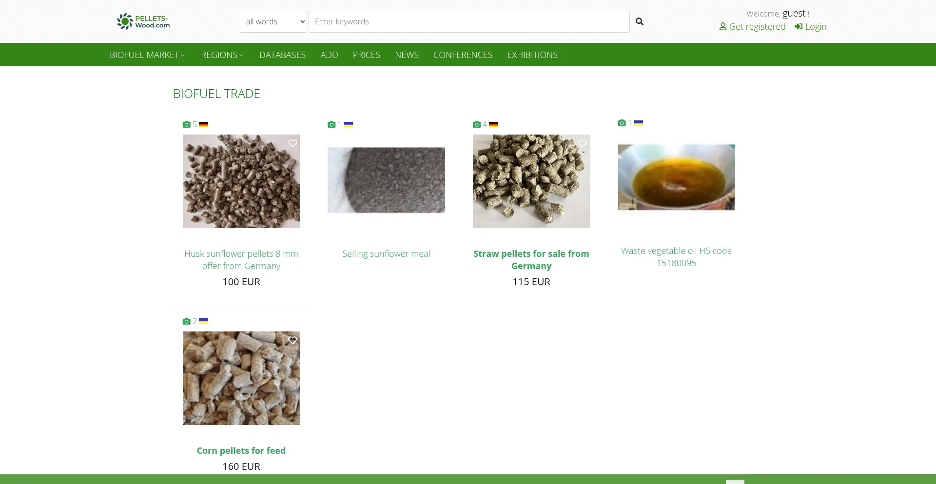Open the Waste vegetable oil thumbnail

676,177
